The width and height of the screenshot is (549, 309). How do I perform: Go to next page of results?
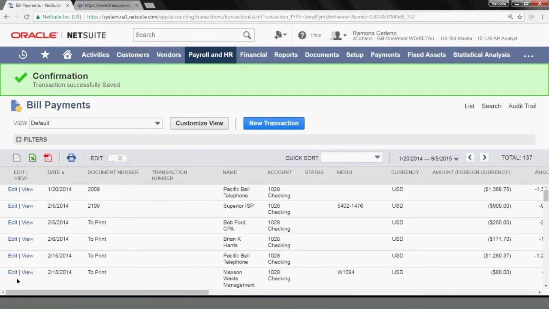(x=484, y=158)
